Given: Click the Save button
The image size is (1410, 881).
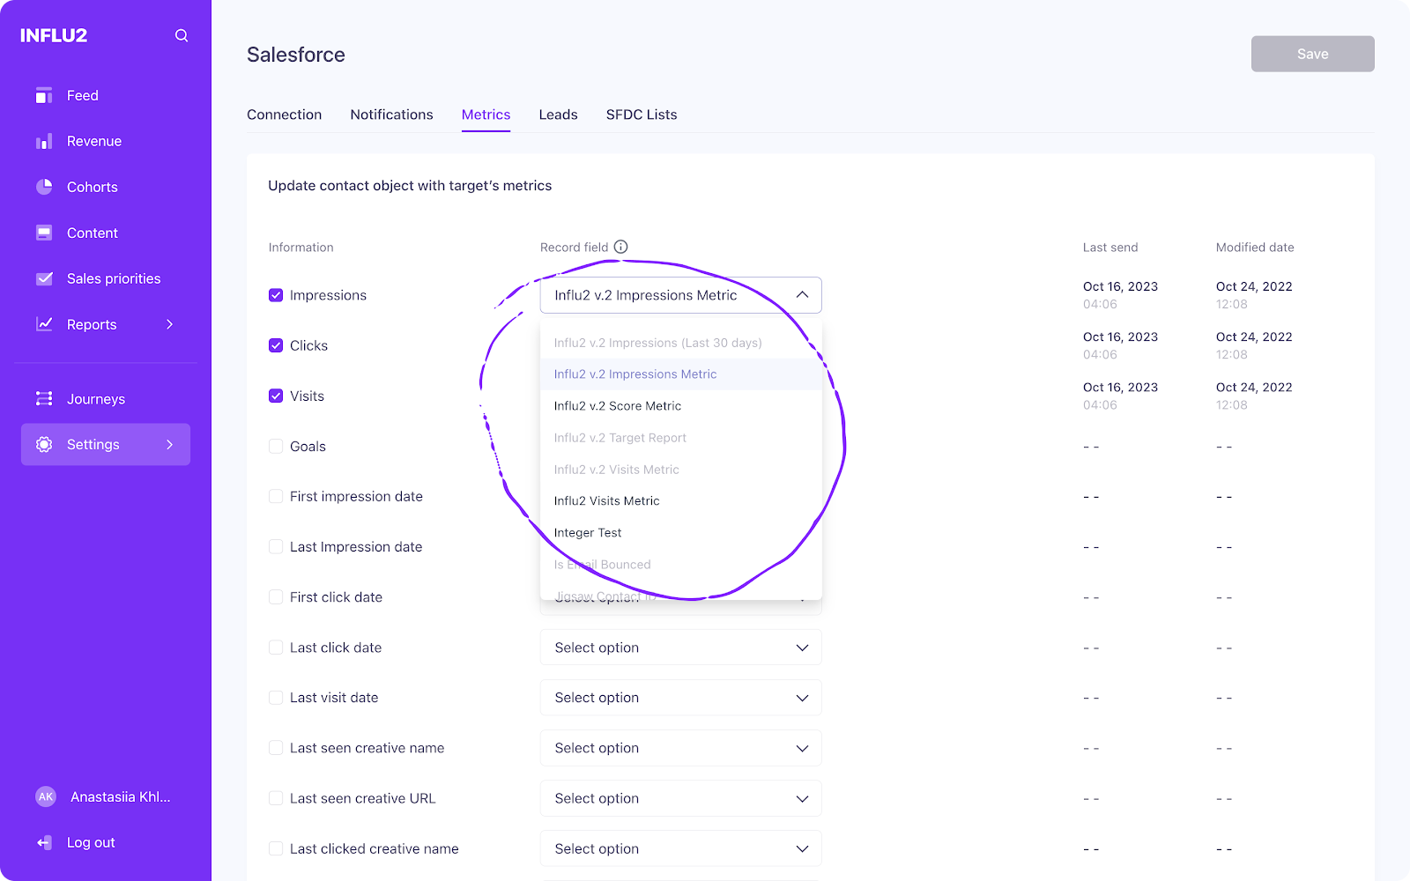Looking at the screenshot, I should pyautogui.click(x=1312, y=54).
